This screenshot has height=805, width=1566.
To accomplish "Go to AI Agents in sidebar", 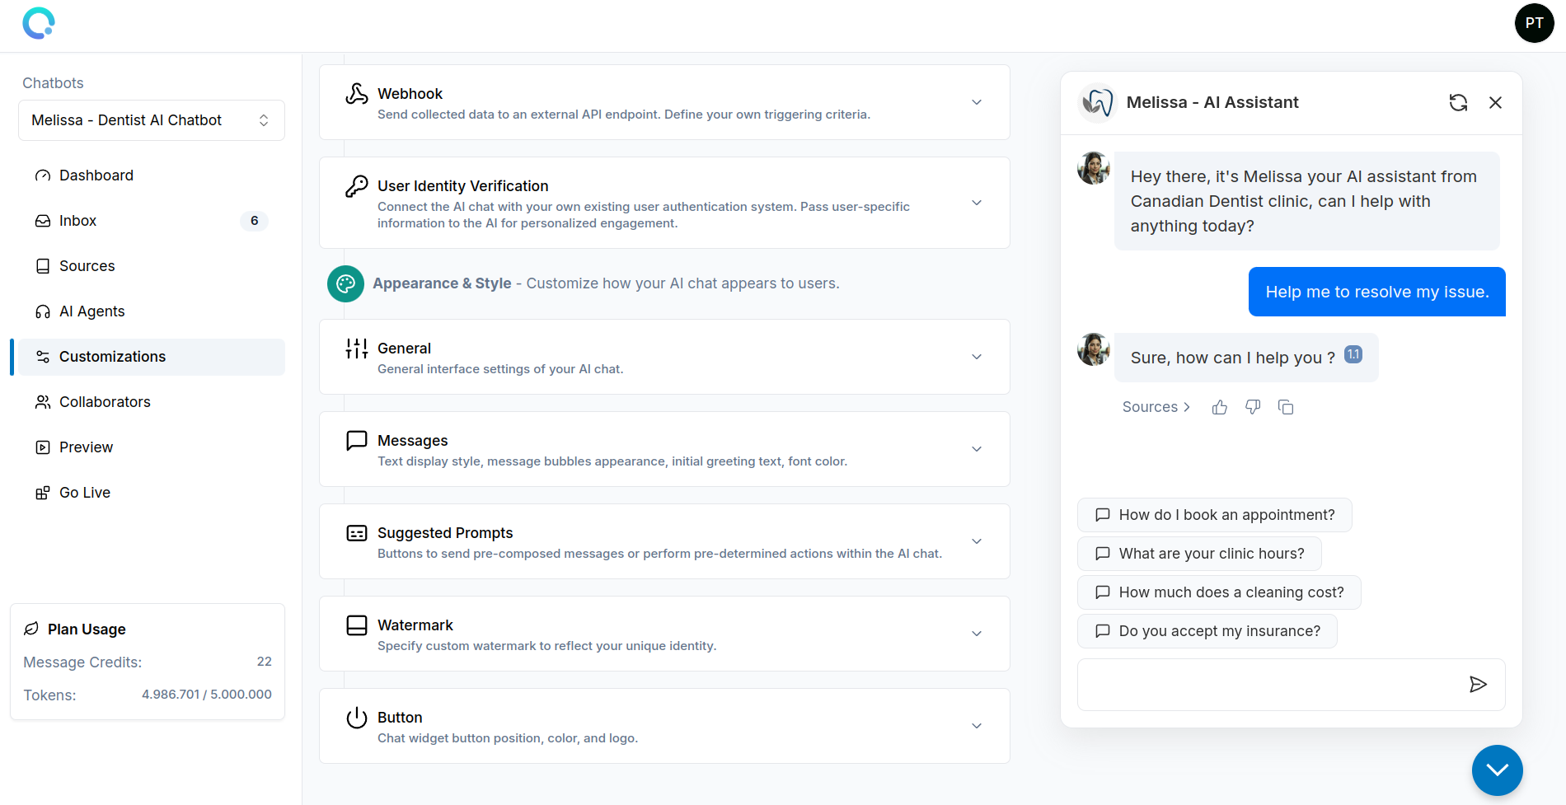I will (91, 311).
